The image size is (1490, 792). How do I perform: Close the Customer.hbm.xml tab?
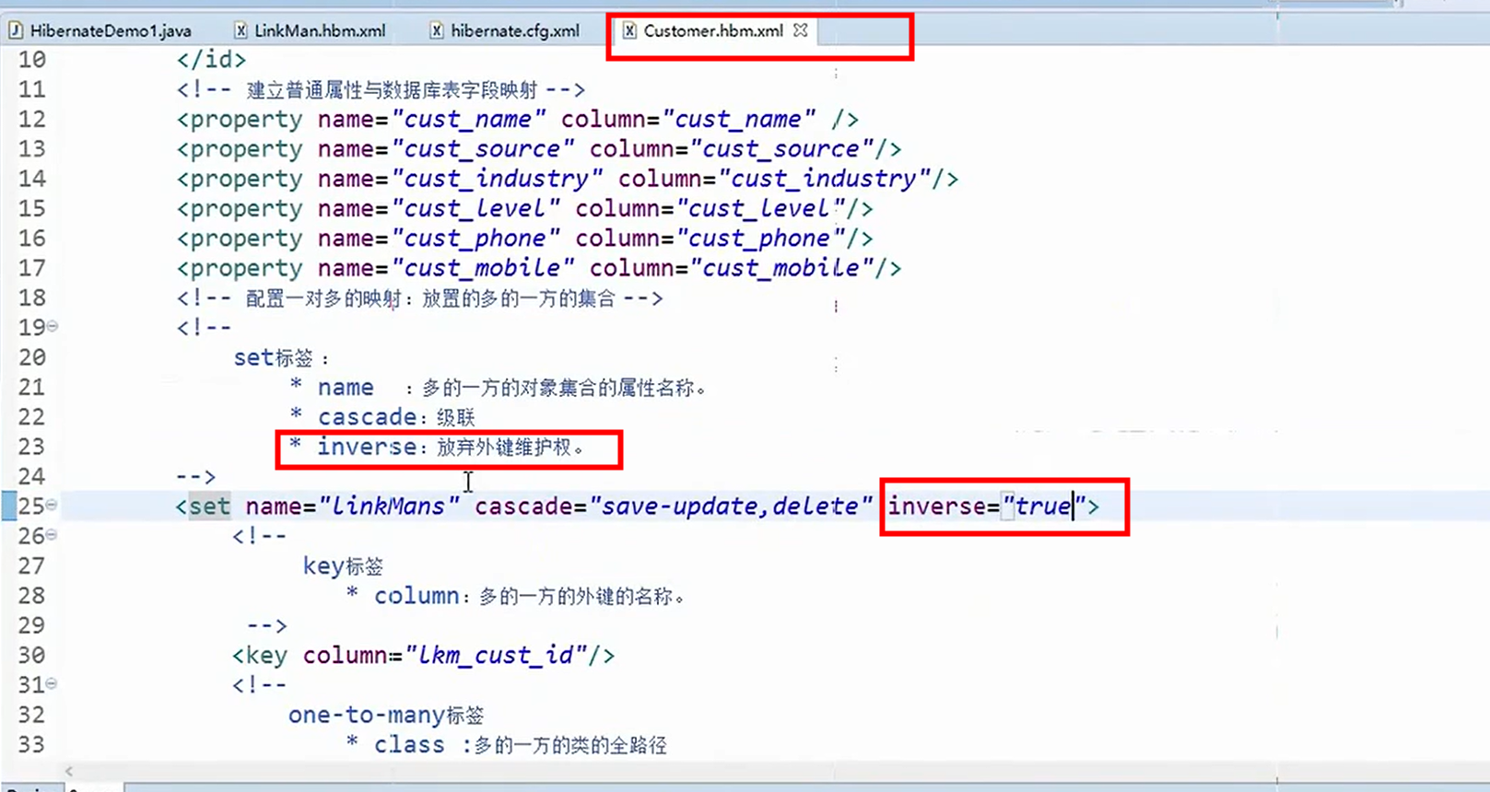(x=800, y=30)
